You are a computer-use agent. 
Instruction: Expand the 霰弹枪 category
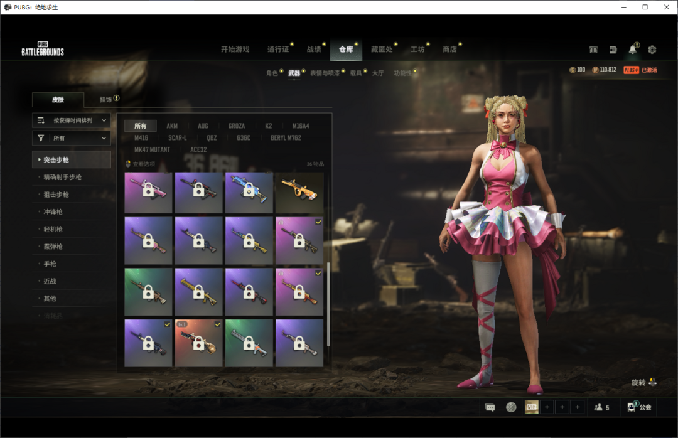(72, 246)
